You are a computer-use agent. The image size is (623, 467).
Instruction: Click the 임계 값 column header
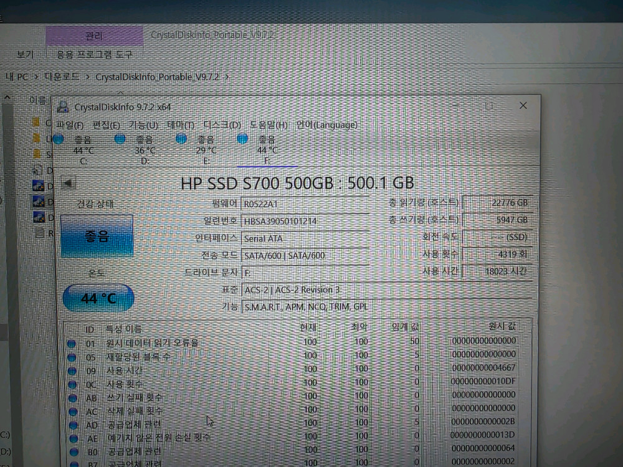(x=406, y=327)
